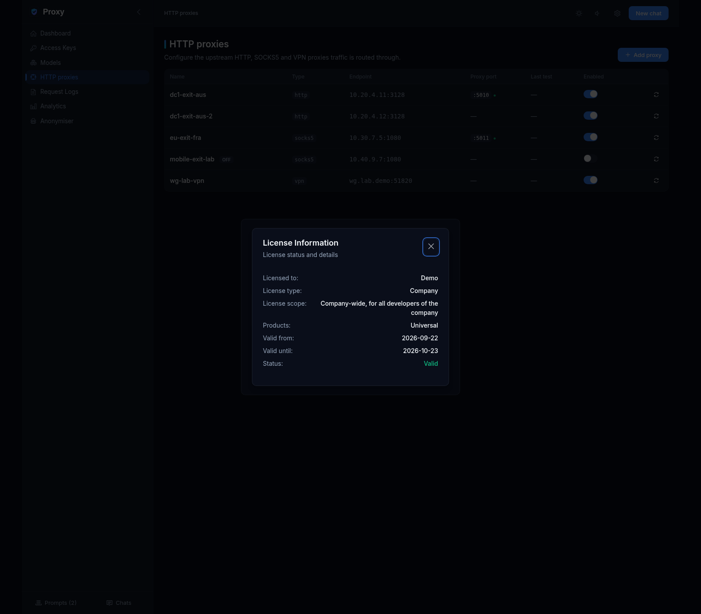Image resolution: width=701 pixels, height=614 pixels.
Task: Open Analytics from the sidebar
Action: point(88,106)
